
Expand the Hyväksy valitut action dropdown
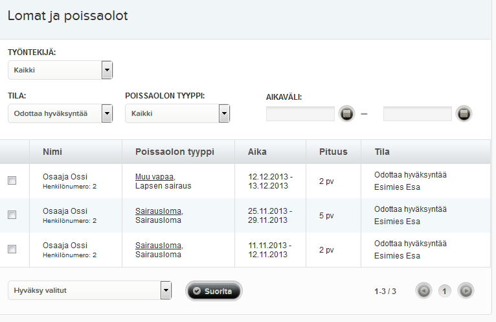coord(166,290)
